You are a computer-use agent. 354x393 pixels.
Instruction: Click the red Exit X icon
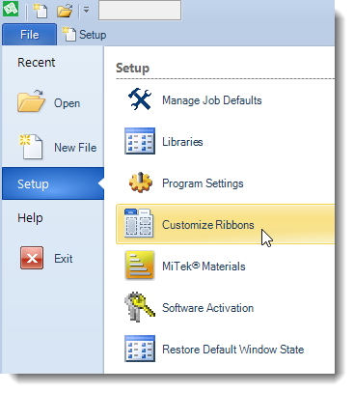[x=32, y=258]
